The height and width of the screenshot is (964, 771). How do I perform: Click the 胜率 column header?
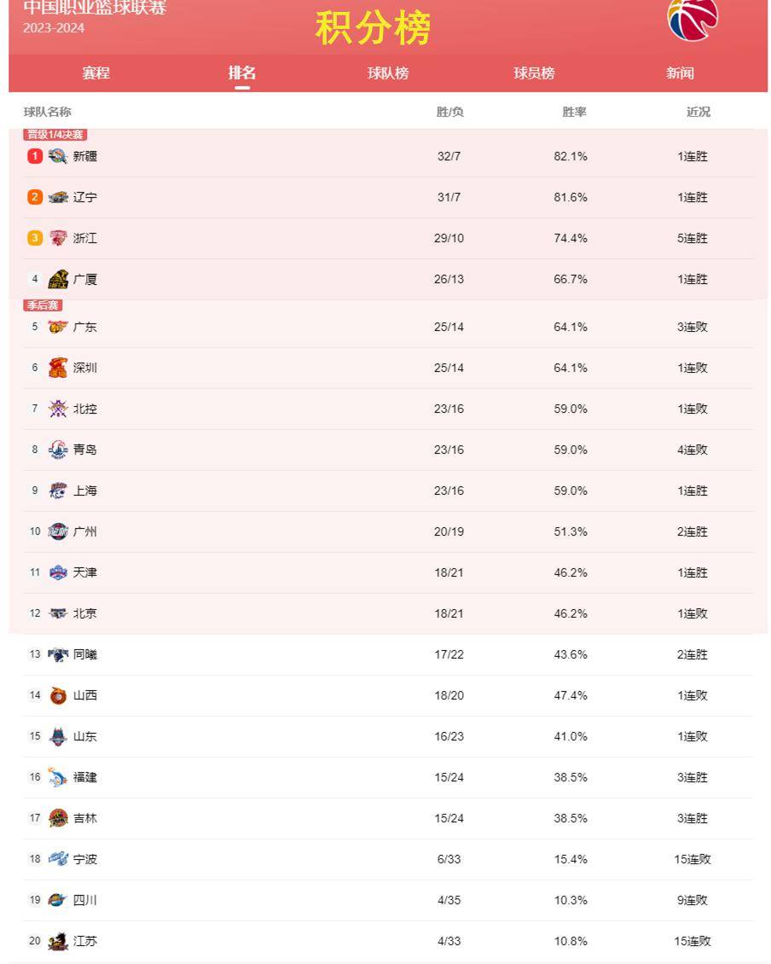coord(574,112)
